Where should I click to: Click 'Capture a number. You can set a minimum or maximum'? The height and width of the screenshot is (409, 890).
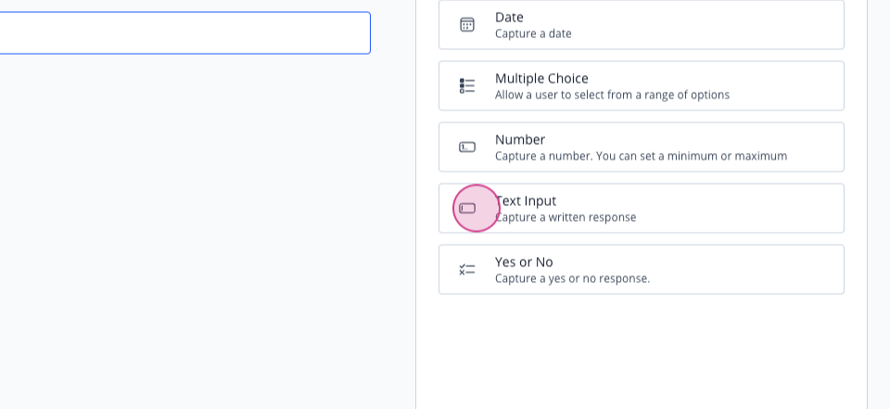coord(641,156)
